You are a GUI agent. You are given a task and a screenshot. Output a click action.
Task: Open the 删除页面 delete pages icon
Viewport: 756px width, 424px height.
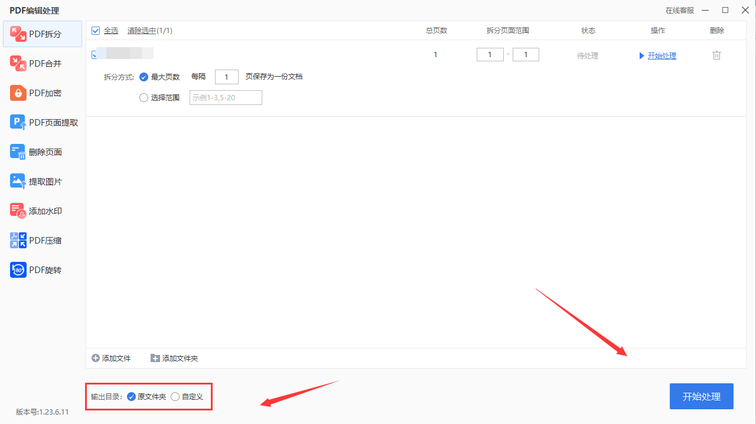[x=18, y=152]
